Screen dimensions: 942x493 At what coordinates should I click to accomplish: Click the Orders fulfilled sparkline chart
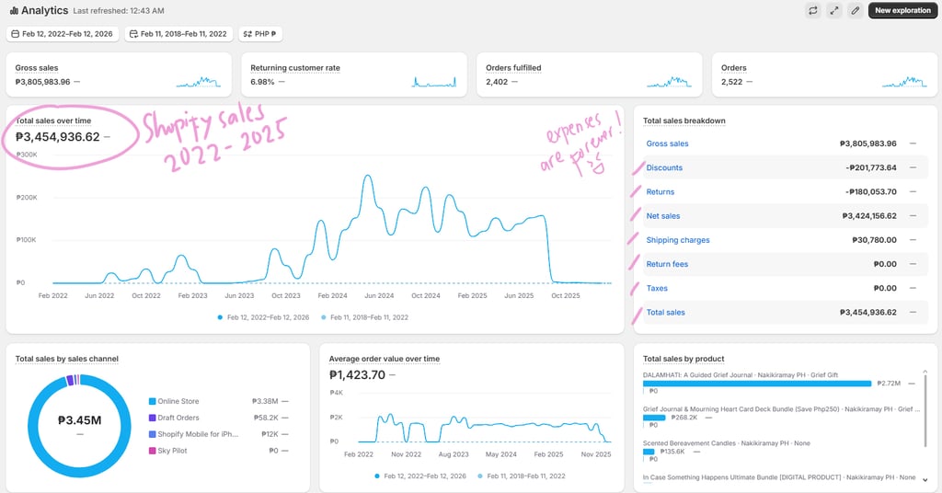(670, 82)
